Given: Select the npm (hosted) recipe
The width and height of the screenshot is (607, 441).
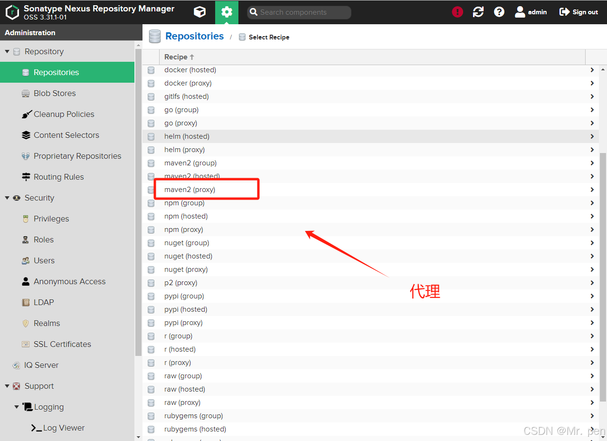Looking at the screenshot, I should 371,216.
